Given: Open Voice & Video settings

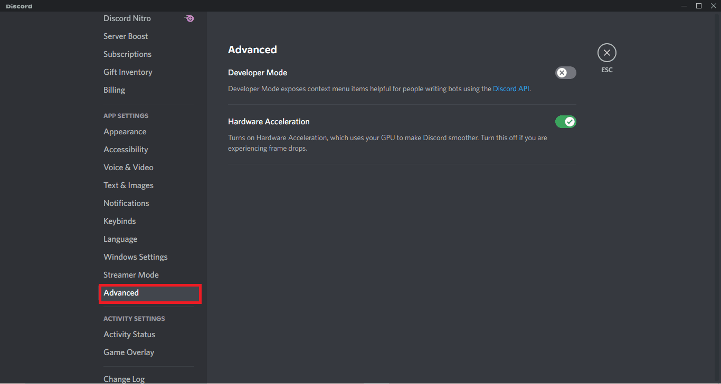Looking at the screenshot, I should tap(128, 167).
